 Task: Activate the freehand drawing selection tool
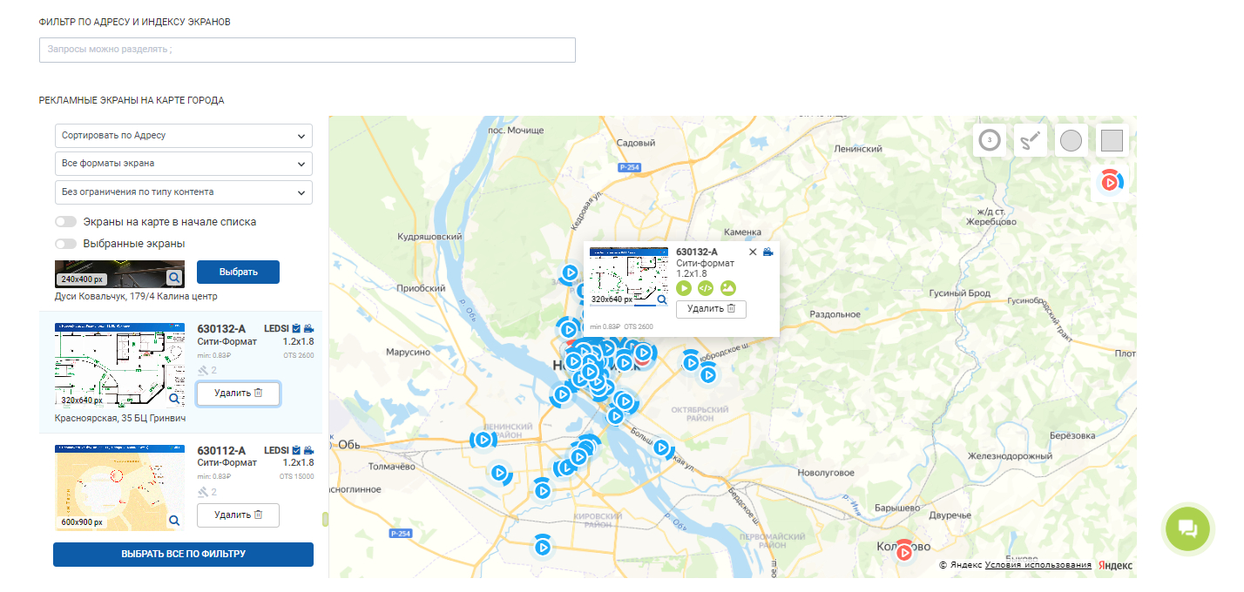tap(1031, 139)
